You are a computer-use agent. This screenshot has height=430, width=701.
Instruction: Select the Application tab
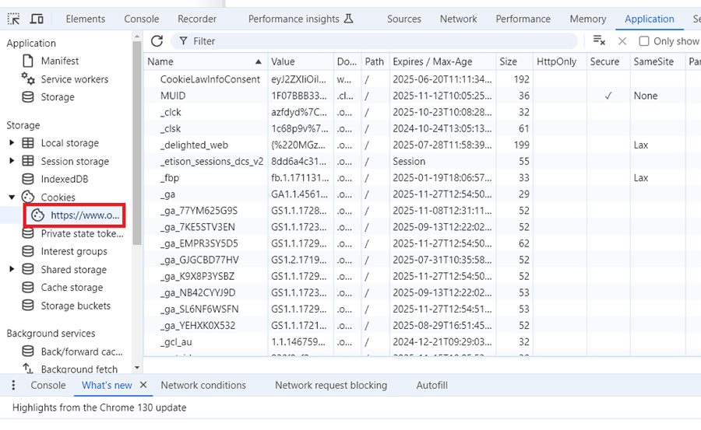[x=649, y=19]
